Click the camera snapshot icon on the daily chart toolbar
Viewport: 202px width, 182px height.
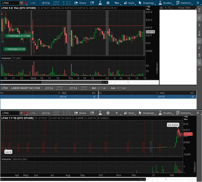tap(92, 113)
